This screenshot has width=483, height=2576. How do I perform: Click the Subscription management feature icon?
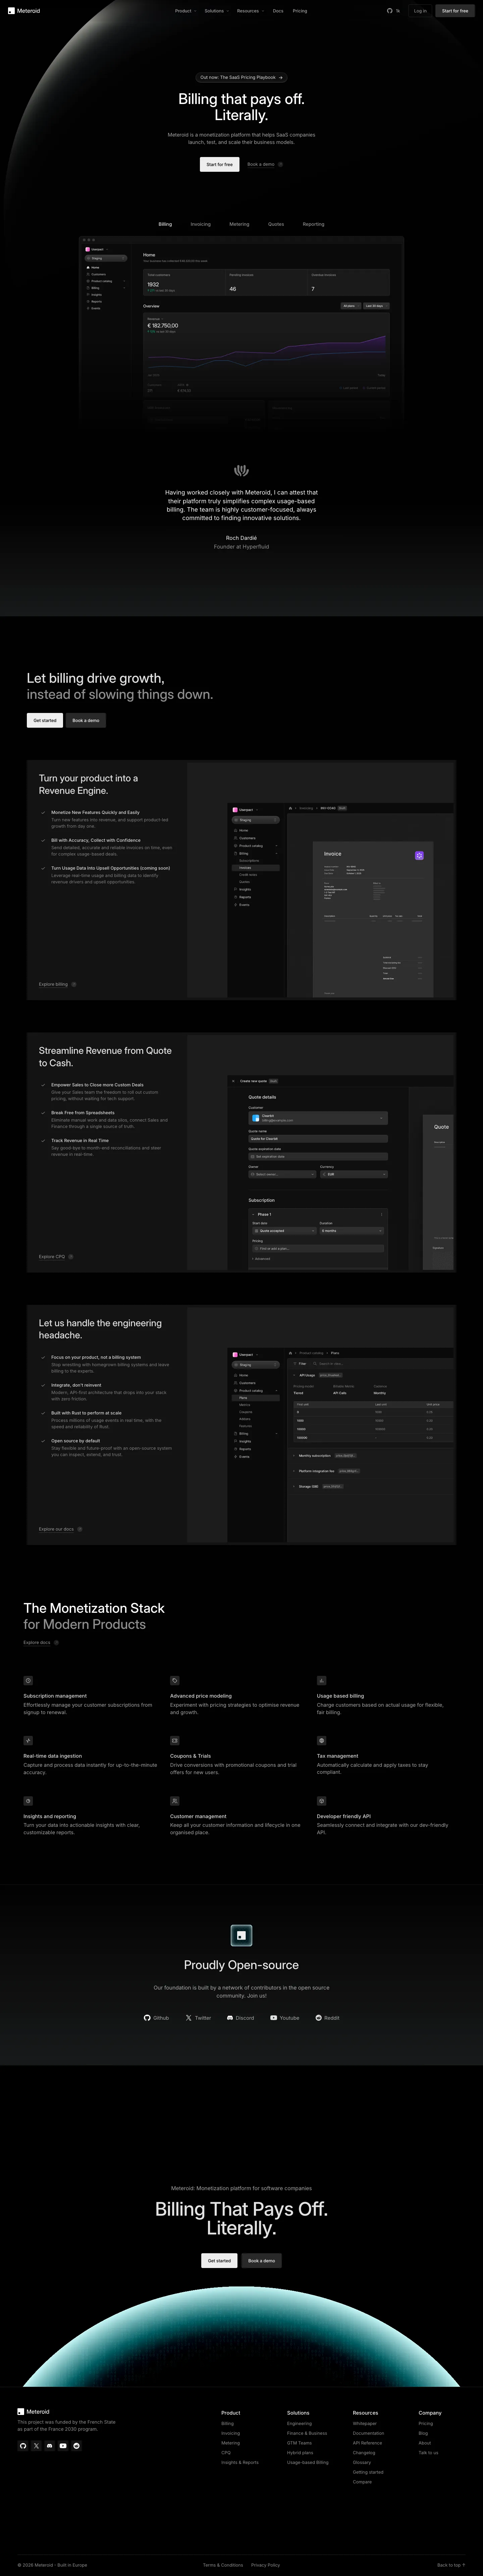click(x=28, y=1681)
